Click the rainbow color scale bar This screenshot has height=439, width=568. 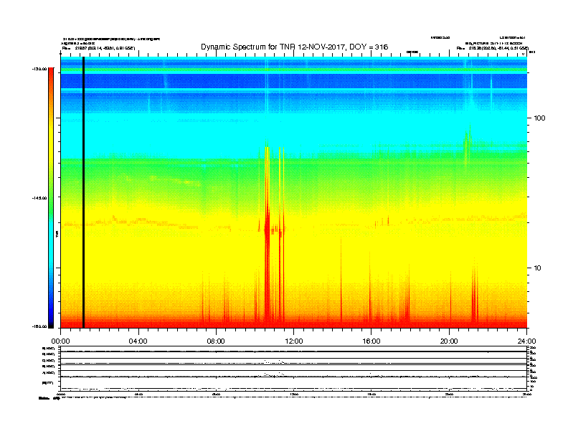pyautogui.click(x=51, y=198)
